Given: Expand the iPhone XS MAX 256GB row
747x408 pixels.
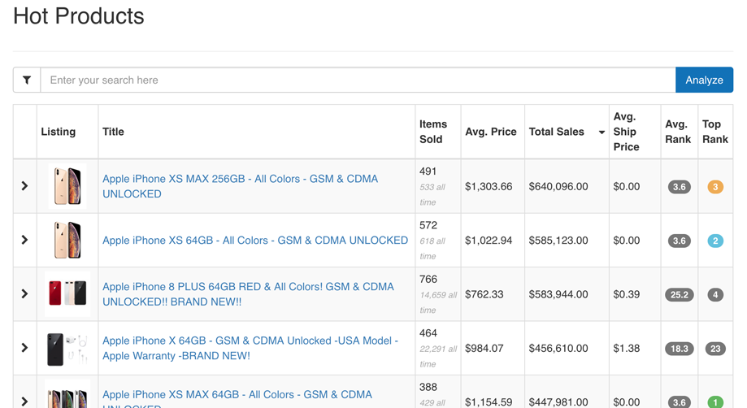Looking at the screenshot, I should [x=24, y=186].
